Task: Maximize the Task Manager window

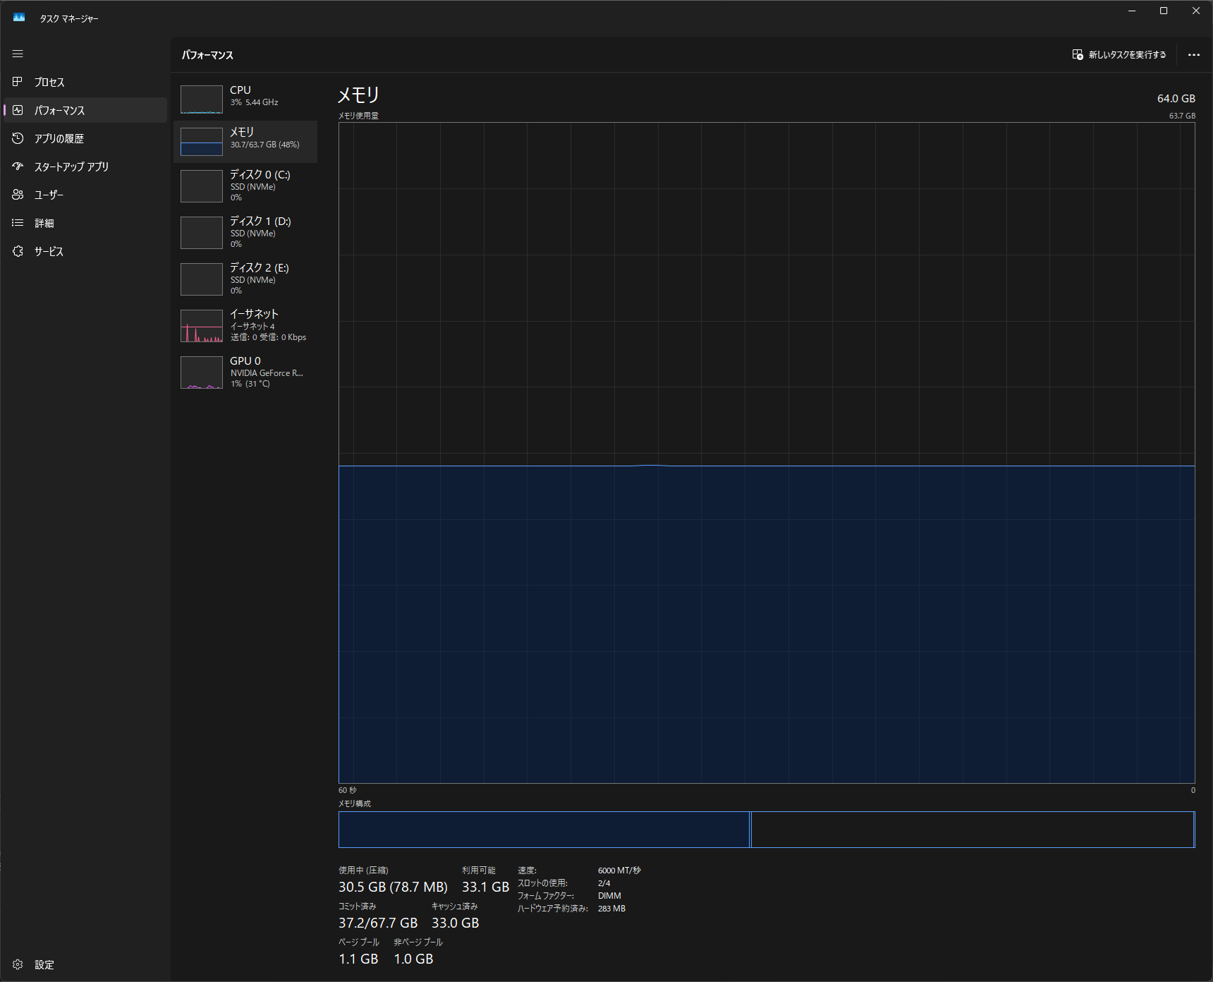Action: pyautogui.click(x=1164, y=11)
